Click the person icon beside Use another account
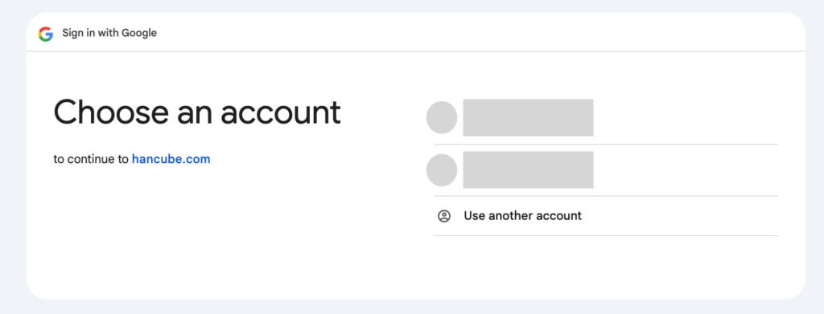This screenshot has height=314, width=824. pyautogui.click(x=444, y=216)
